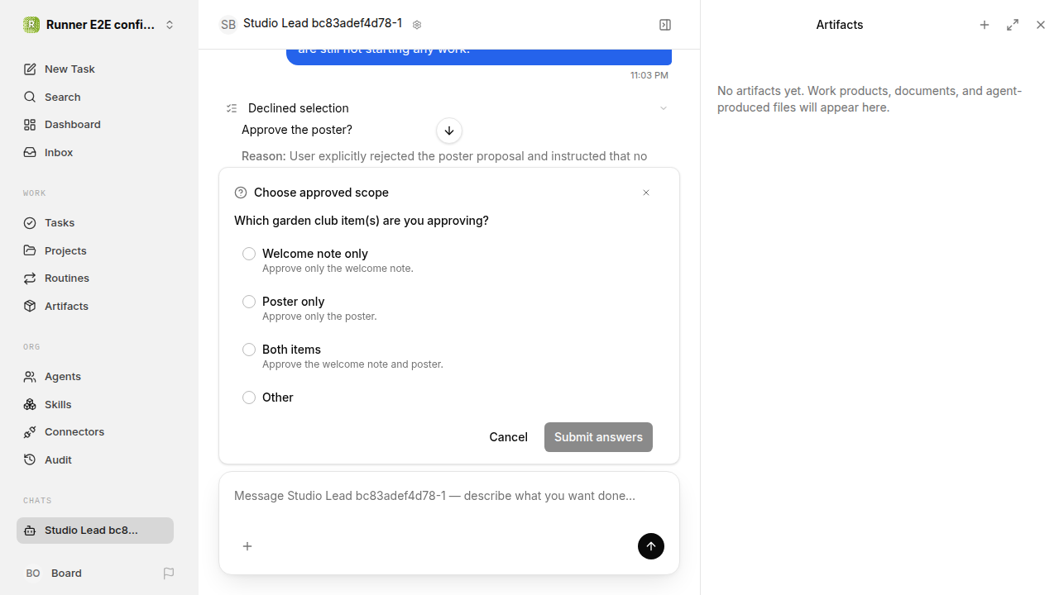Focus the Message Studio Lead input field
This screenshot has height=595, width=1059.
coord(449,496)
